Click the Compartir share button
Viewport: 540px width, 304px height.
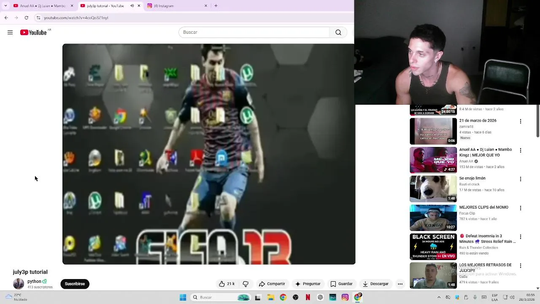click(x=272, y=284)
